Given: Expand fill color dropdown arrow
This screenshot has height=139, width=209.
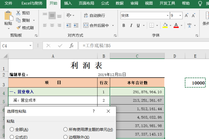Looking at the screenshot, I should [x=170, y=25].
